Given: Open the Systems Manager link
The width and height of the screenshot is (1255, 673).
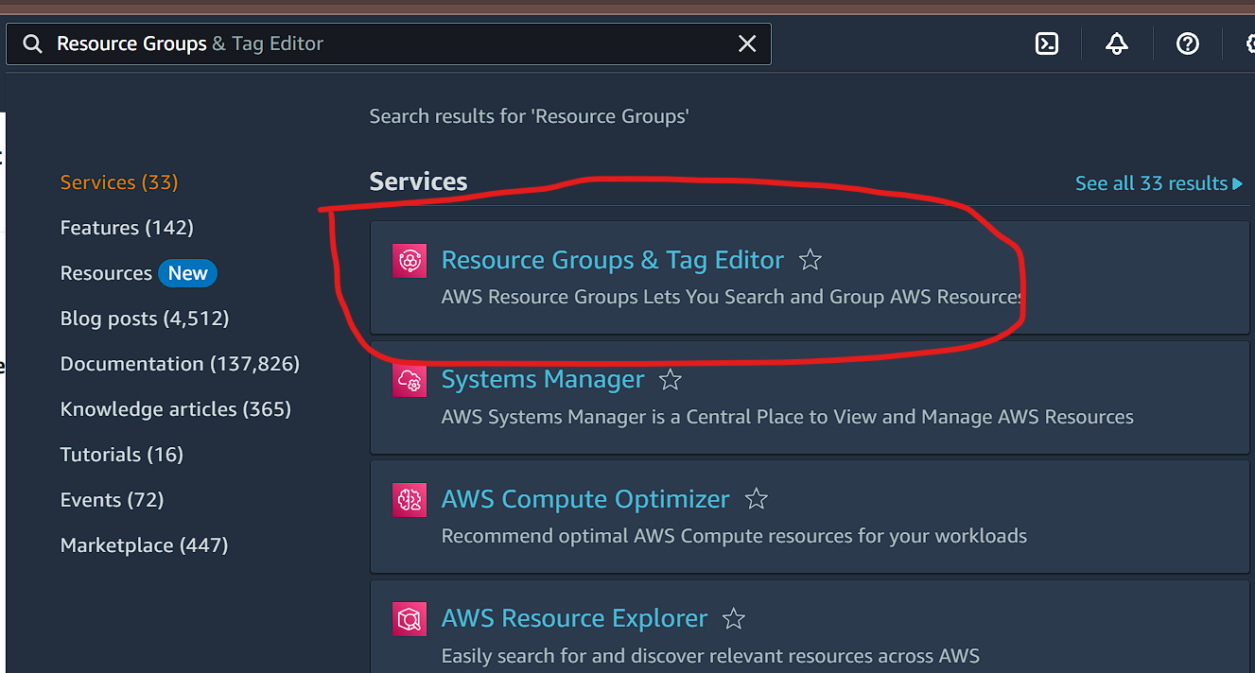Looking at the screenshot, I should pos(543,379).
